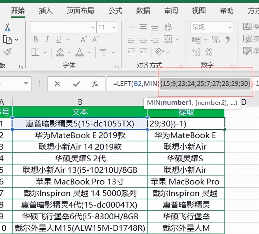Open 页面布局 tab
Viewport: 259px width, 234px height.
click(x=80, y=11)
